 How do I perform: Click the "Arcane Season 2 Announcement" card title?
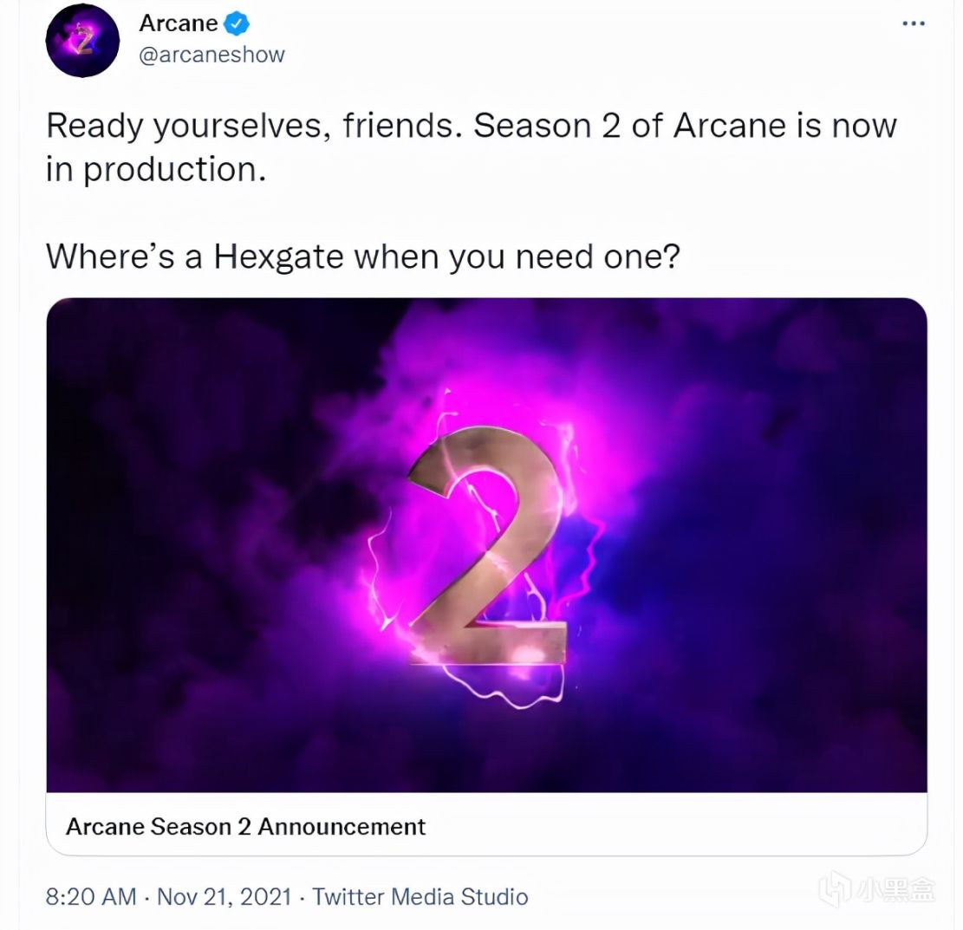pos(245,826)
